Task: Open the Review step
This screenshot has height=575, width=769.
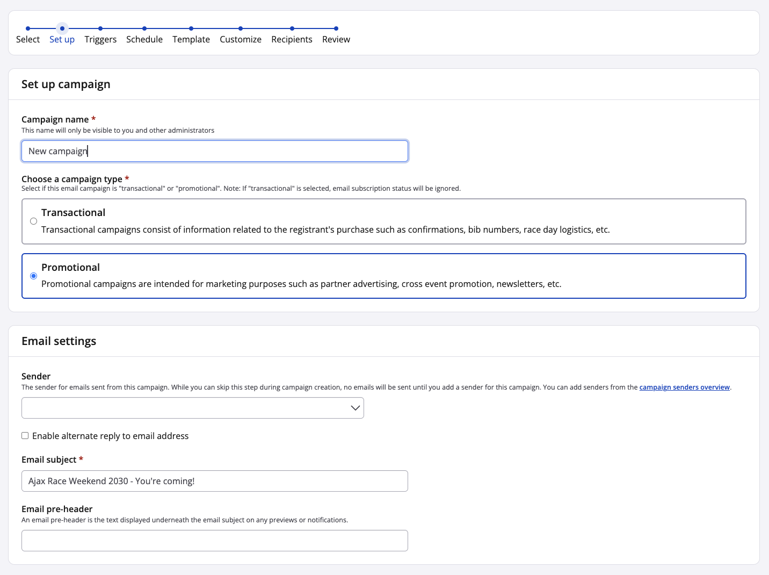Action: (336, 39)
